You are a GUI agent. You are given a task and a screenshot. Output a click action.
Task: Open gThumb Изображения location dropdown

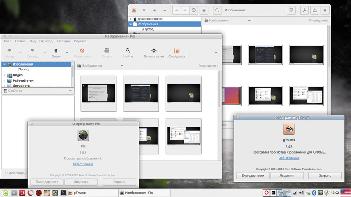[249, 21]
